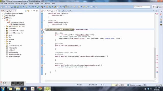Image resolution: width=163 pixels, height=91 pixels.
Task: Open dropdown arrow beside New icon
Action: 4,7
